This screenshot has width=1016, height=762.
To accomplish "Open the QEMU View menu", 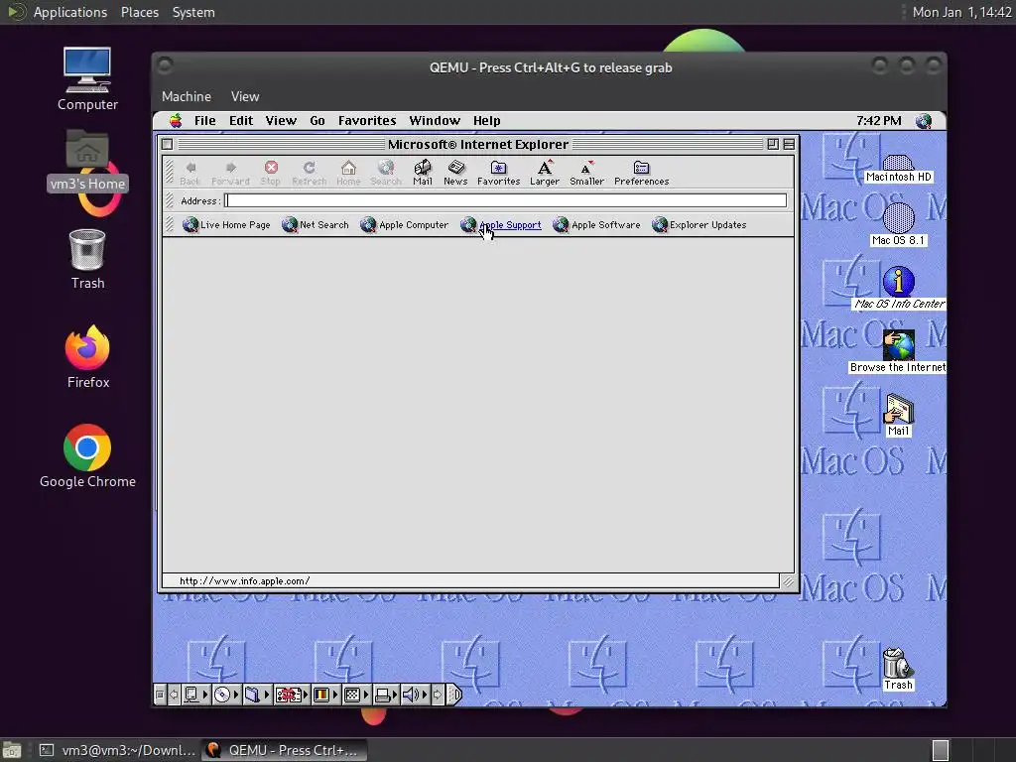I will [245, 96].
